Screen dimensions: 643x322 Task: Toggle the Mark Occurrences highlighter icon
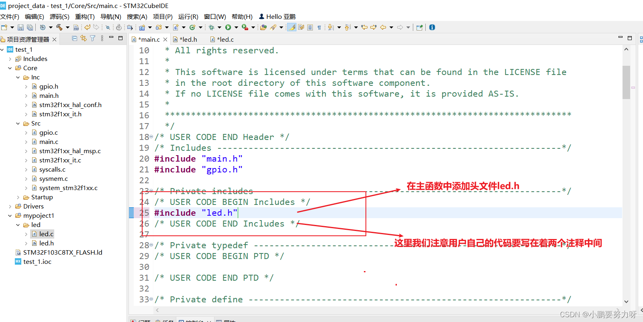(x=292, y=27)
